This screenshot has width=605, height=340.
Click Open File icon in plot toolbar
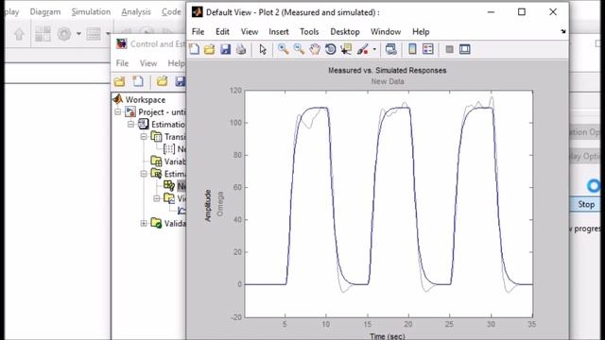(210, 49)
